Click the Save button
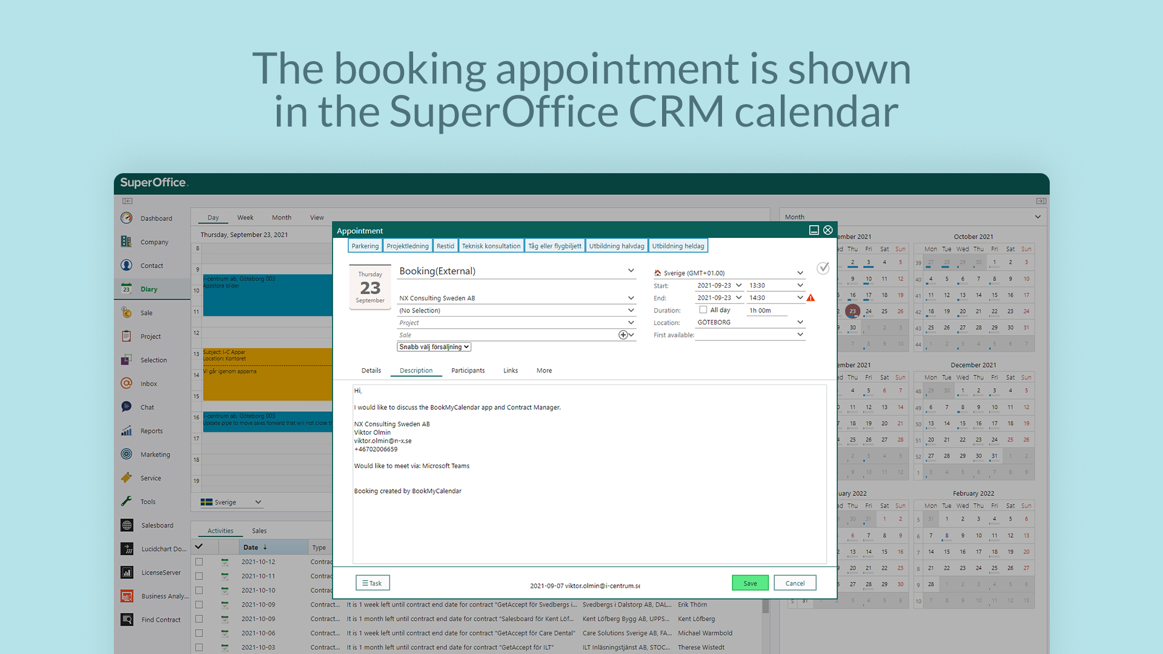Screen dimensions: 1163x654 click(749, 583)
